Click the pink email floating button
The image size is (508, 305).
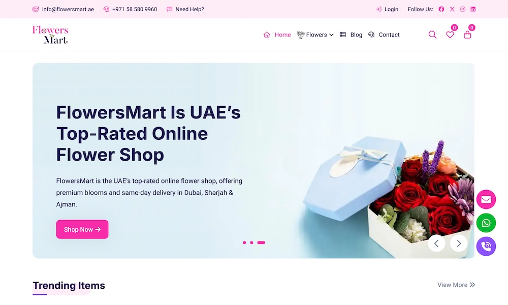(x=486, y=199)
